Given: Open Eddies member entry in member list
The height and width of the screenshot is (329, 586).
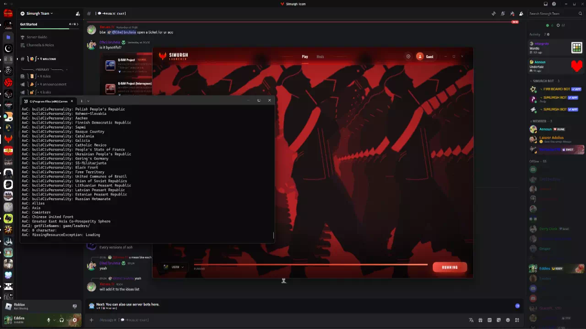Looking at the screenshot, I should [x=556, y=269].
